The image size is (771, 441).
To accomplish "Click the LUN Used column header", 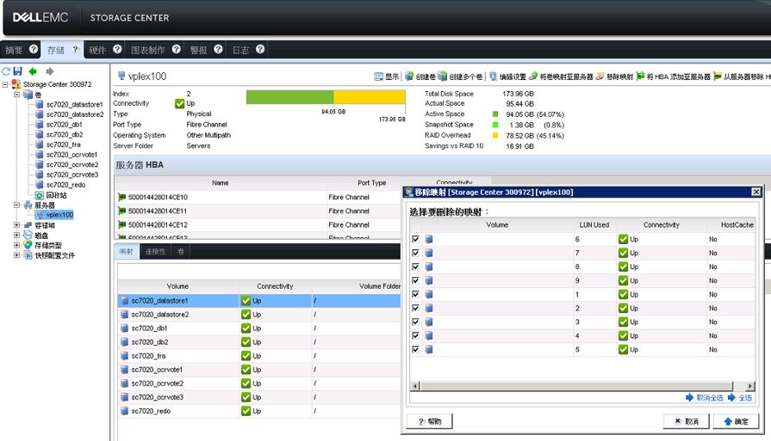I will tap(594, 224).
